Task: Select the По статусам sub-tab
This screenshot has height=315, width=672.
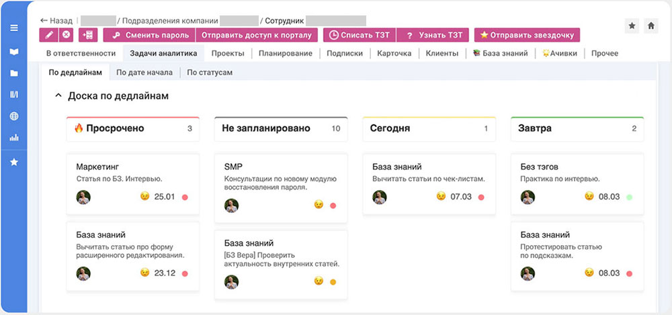Action: point(210,72)
